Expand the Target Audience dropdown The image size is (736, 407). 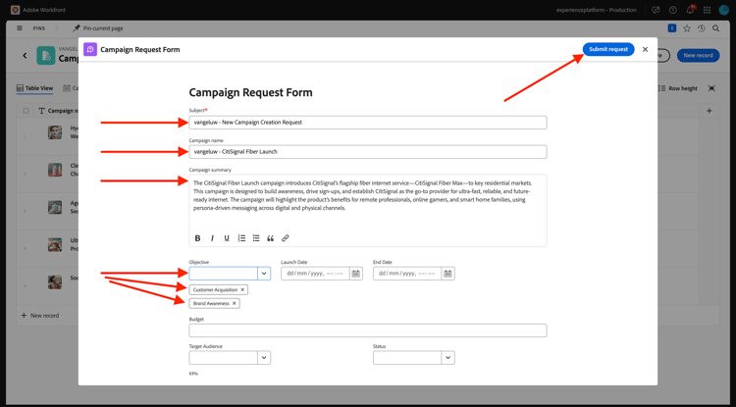264,358
